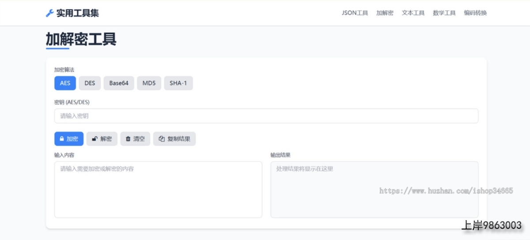Click the unlock icon on decrypt button
Screen dimensions: 530x240
pyautogui.click(x=95, y=139)
